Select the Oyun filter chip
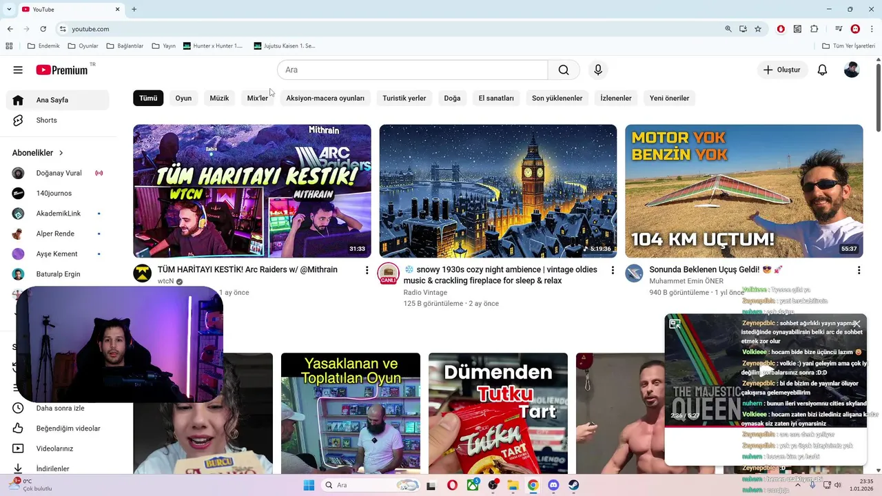Screen dimensions: 882x496 pos(183,98)
